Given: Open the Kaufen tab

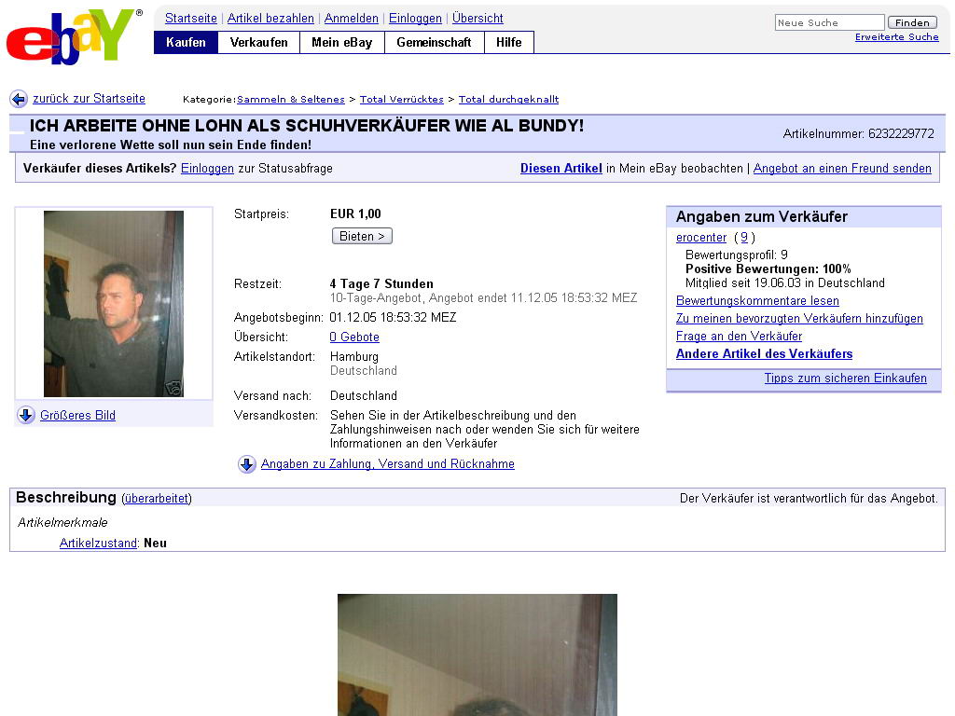Looking at the screenshot, I should 186,43.
